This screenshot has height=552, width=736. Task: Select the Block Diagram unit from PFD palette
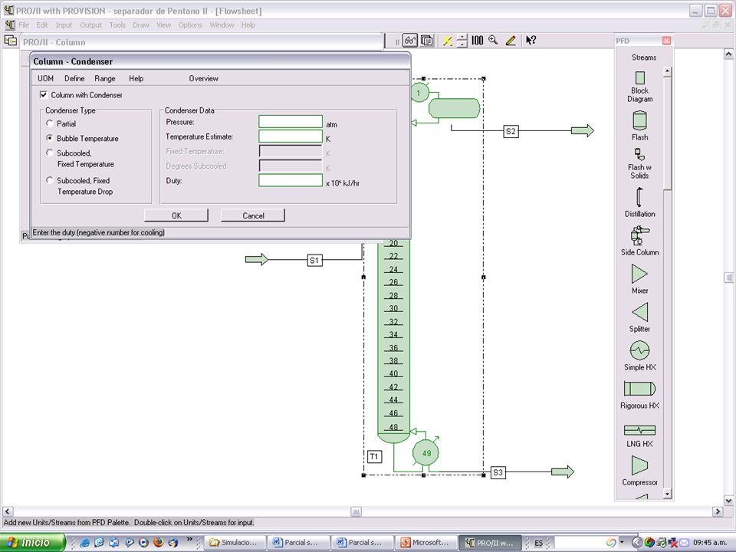(x=639, y=78)
